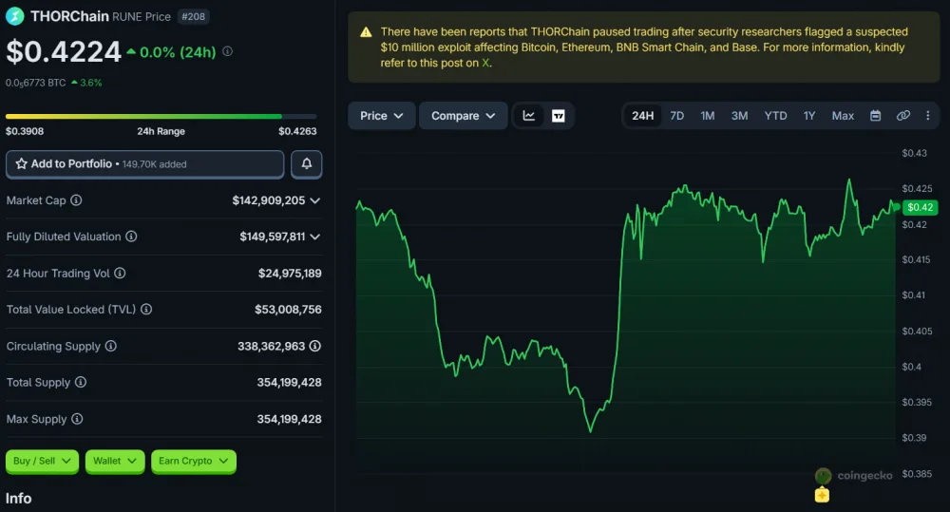Click the $0.3908 24h low value

click(x=25, y=131)
